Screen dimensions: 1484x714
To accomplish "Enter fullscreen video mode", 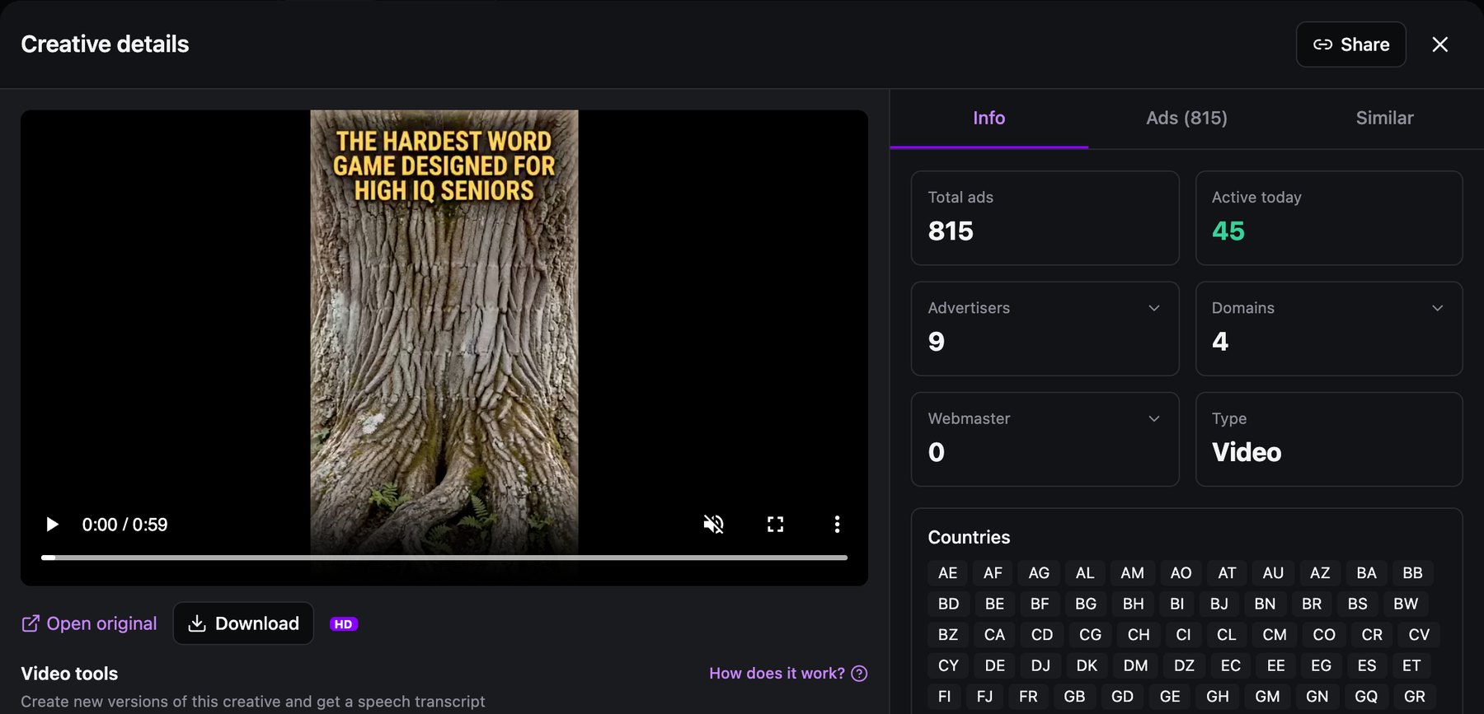I will 775,525.
